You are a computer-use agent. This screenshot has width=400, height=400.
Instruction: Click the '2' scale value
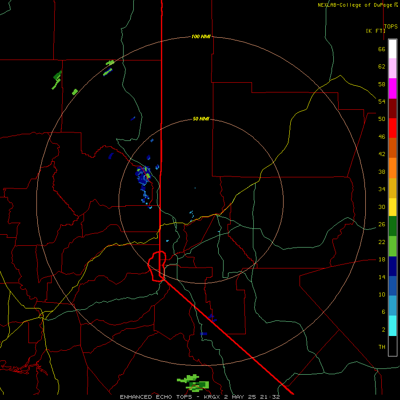coord(383,330)
